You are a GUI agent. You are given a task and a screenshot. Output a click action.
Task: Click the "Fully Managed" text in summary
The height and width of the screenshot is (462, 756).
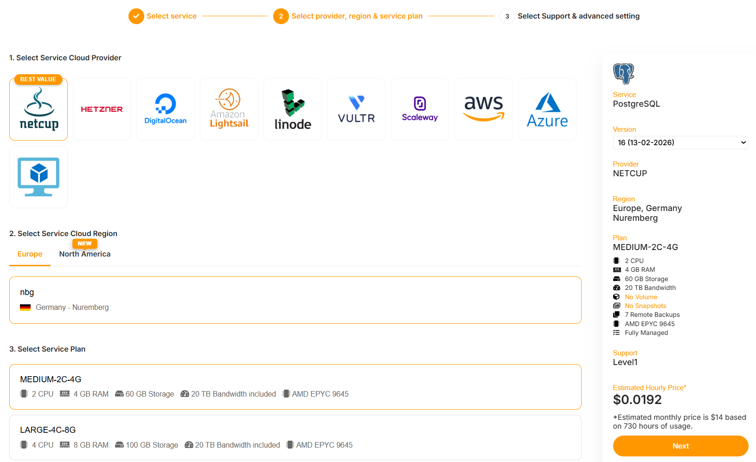point(647,333)
